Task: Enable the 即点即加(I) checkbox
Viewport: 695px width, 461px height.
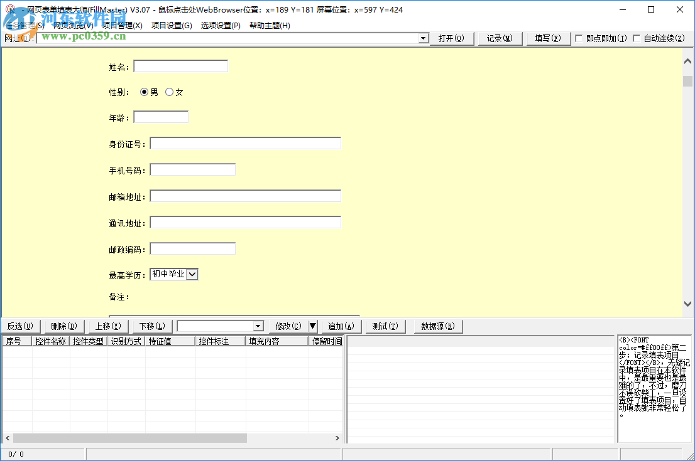Action: [x=578, y=38]
